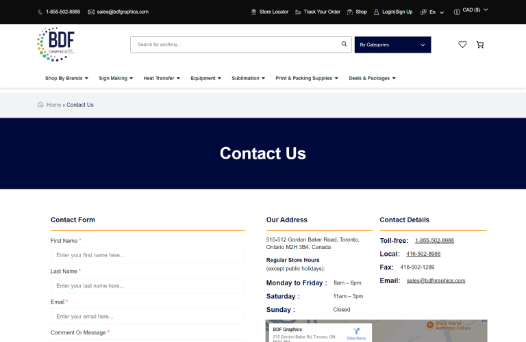Expand Print & Packing Supplies menu
This screenshot has height=342, width=526.
click(307, 79)
